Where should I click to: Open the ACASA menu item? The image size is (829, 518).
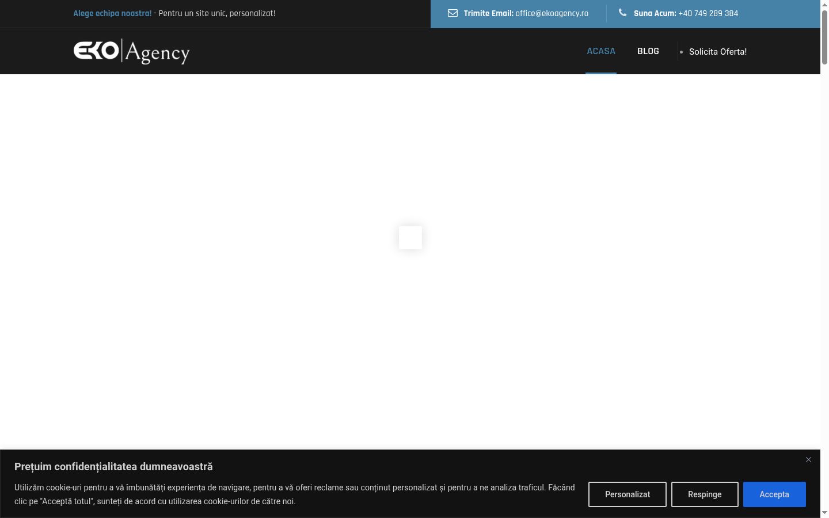tap(601, 51)
